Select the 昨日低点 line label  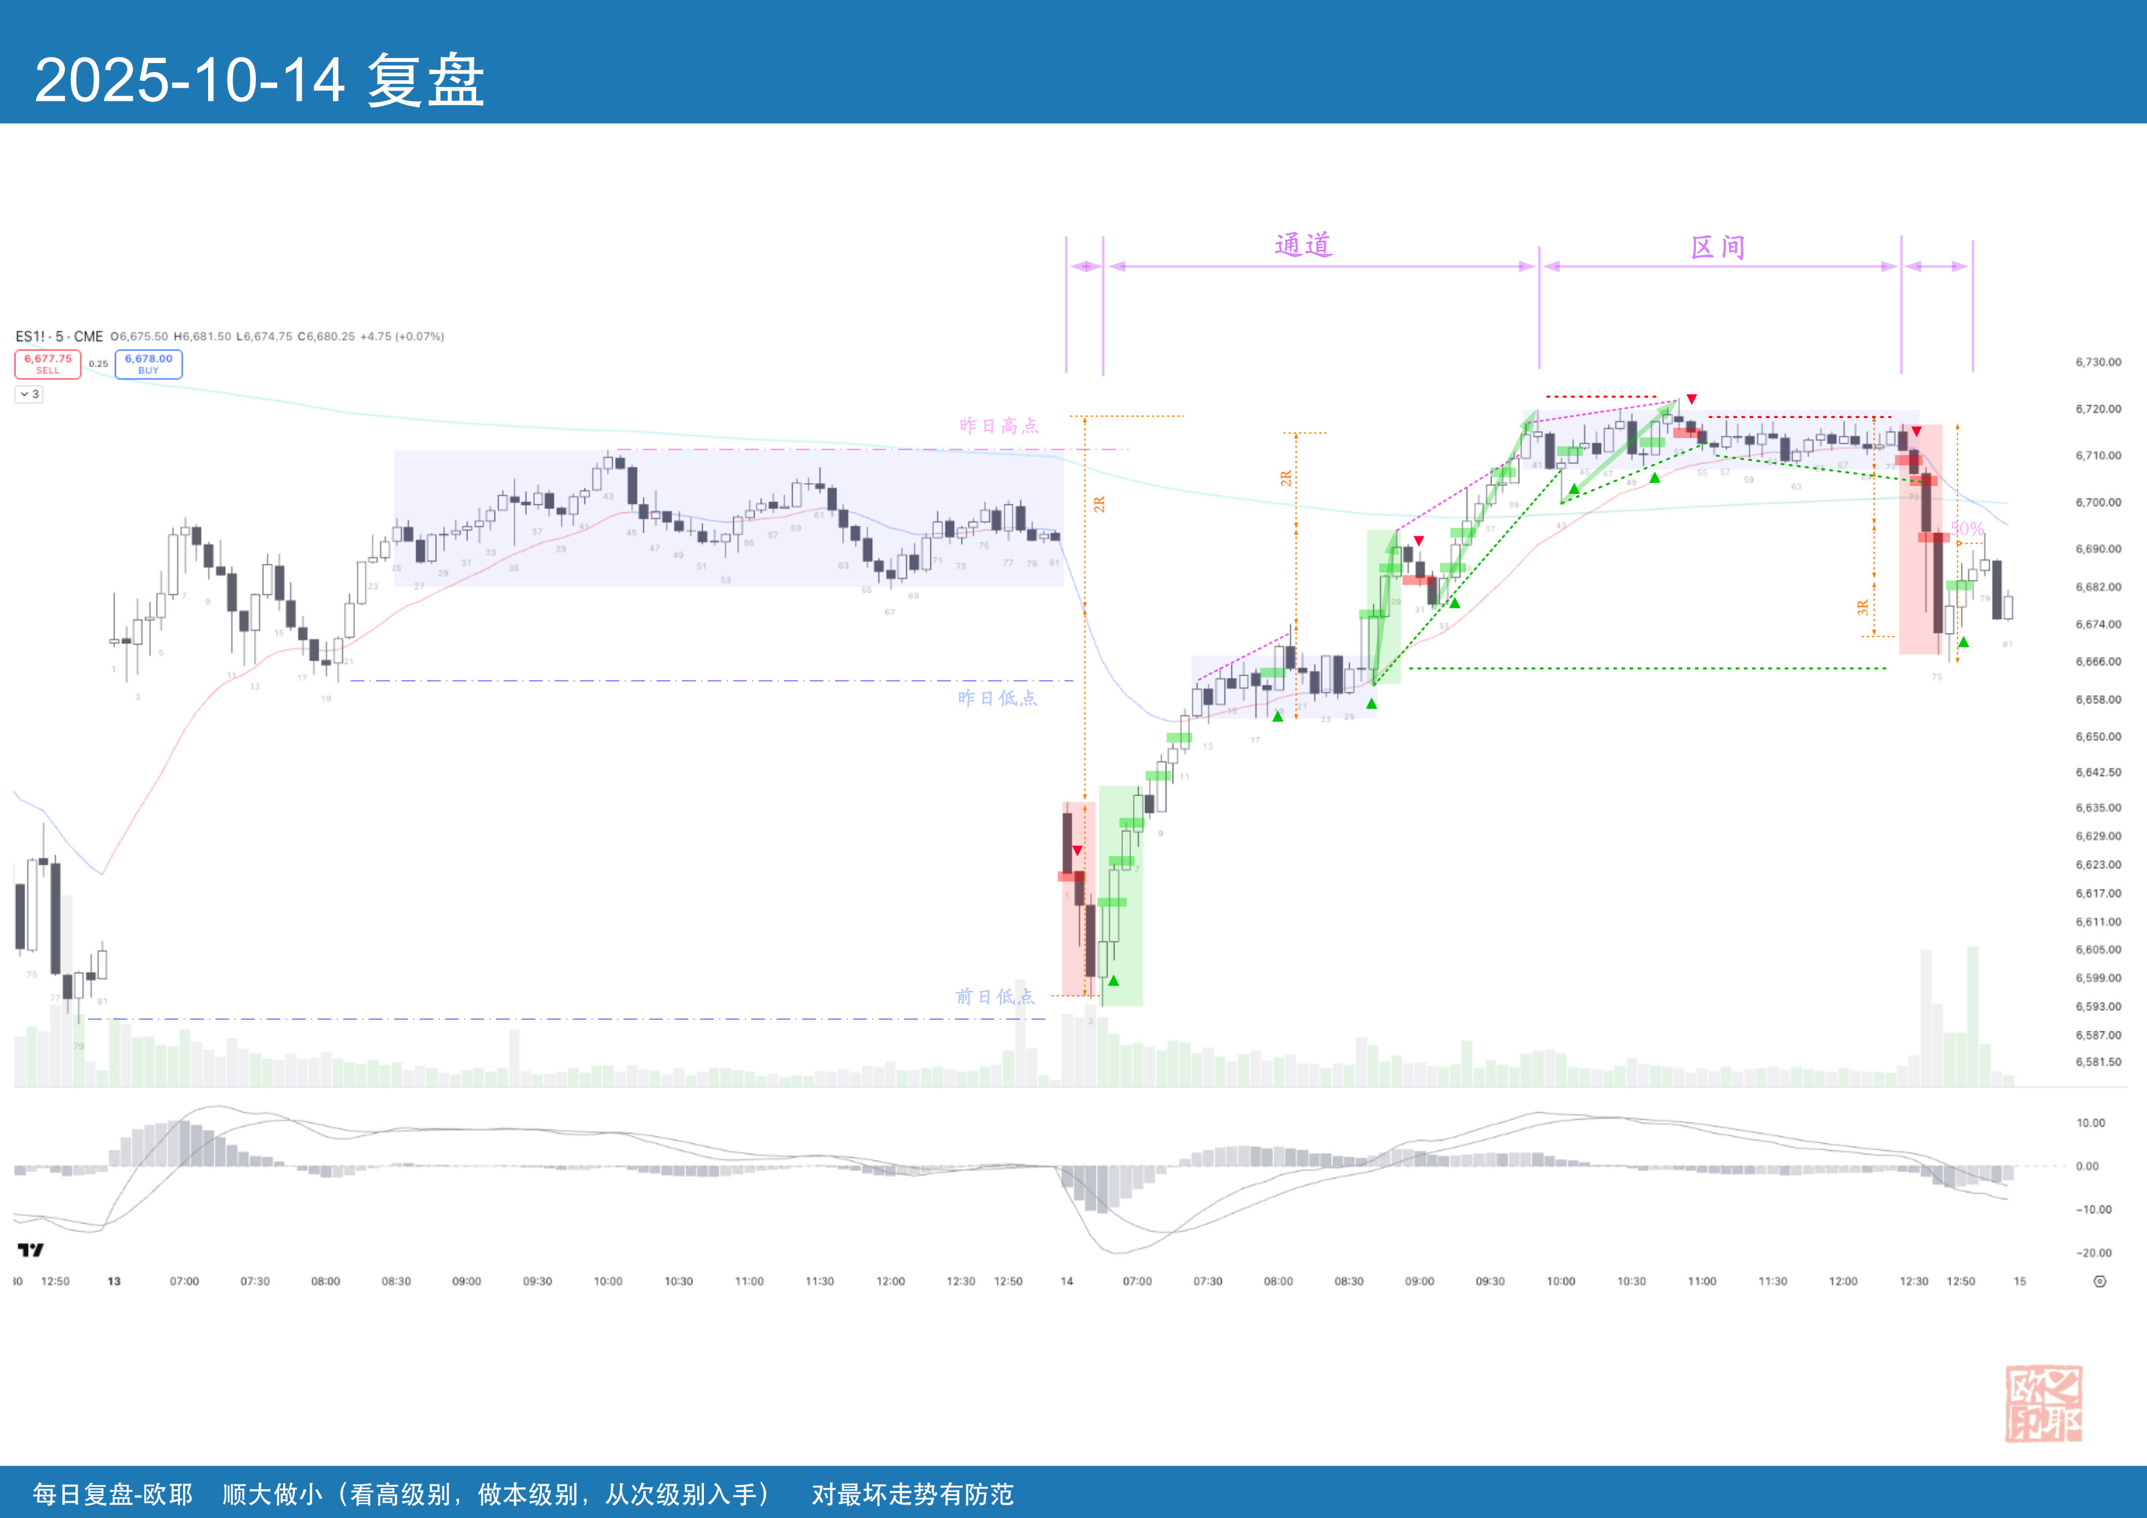tap(997, 698)
